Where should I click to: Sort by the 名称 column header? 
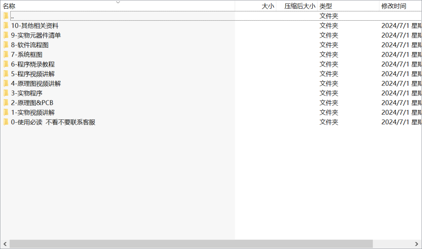tap(9, 6)
